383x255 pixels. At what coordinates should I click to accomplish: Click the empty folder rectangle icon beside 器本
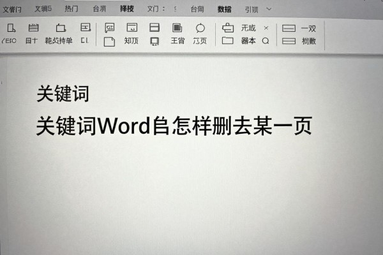pos(228,41)
